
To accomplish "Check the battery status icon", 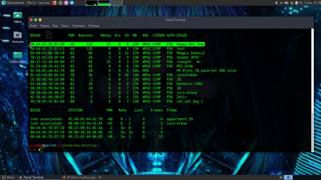I will pos(297,3).
